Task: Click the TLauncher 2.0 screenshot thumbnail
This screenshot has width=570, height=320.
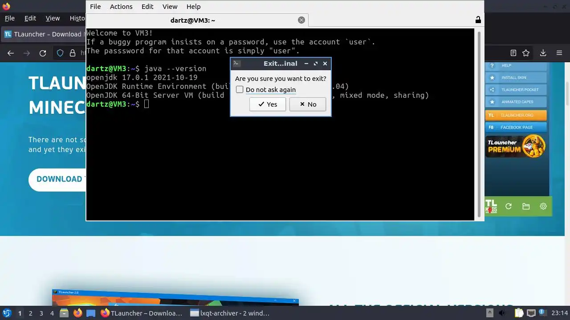Action: coord(175,297)
